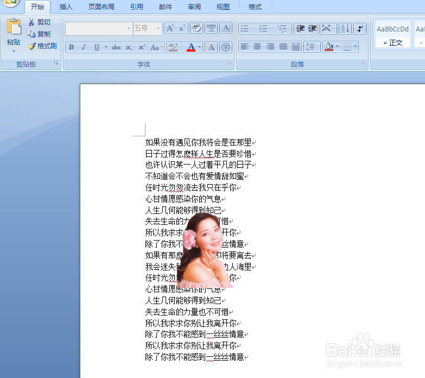This screenshot has width=425, height=378.
Task: Apply distributed alignment
Action: [x=296, y=47]
